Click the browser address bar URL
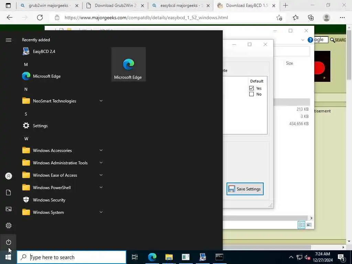This screenshot has width=352, height=264. [x=146, y=18]
